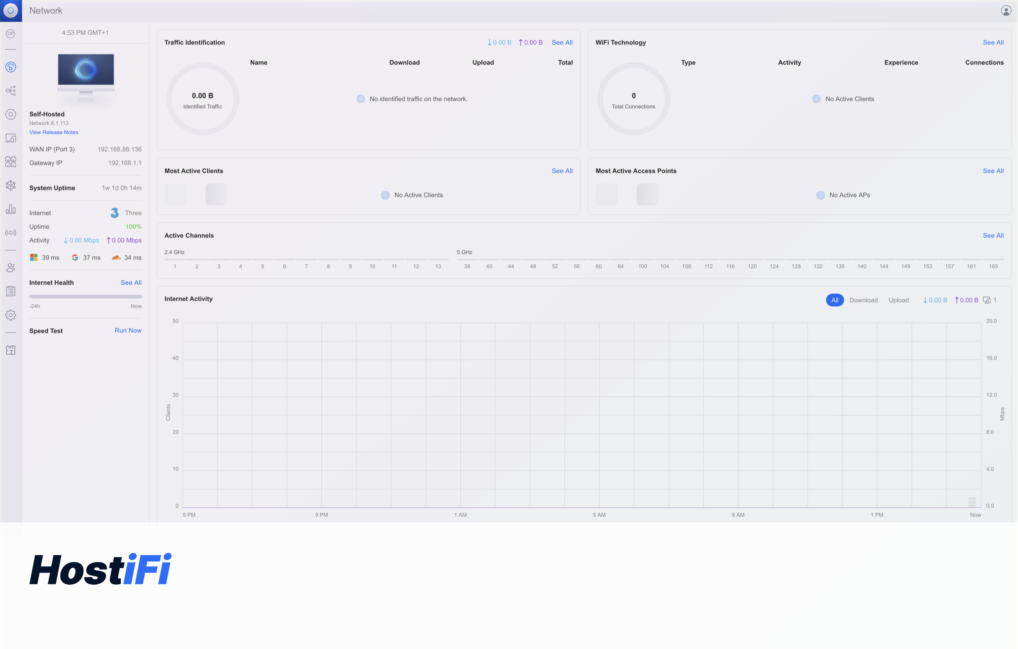Open the Settings gear icon
Viewport: 1018px width, 649px height.
point(11,314)
